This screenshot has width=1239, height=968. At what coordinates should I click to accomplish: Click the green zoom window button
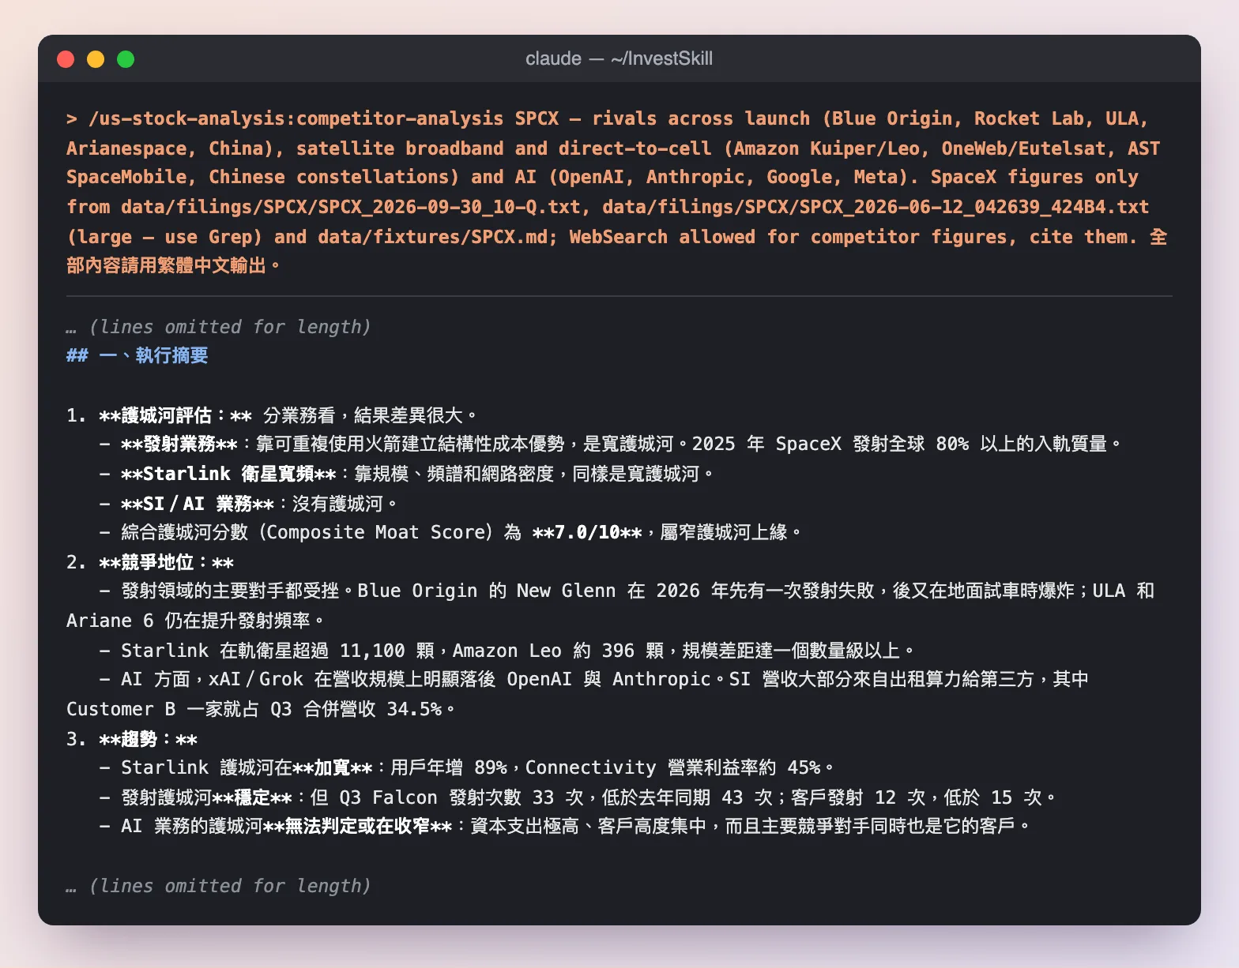point(126,59)
